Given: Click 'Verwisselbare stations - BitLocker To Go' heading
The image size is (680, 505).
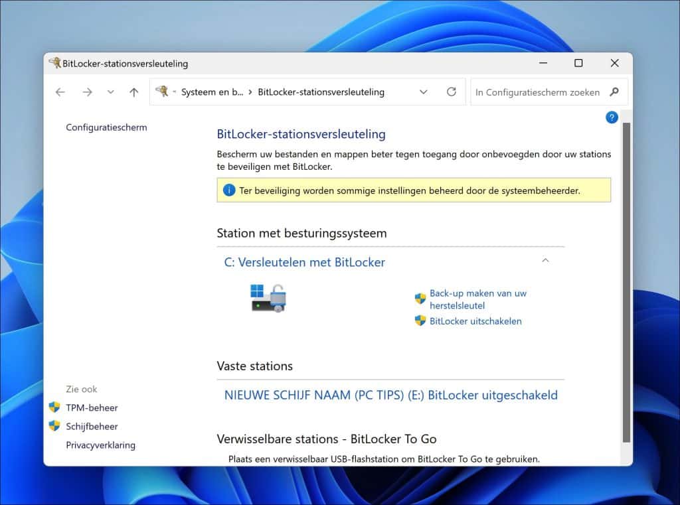Looking at the screenshot, I should pos(327,439).
